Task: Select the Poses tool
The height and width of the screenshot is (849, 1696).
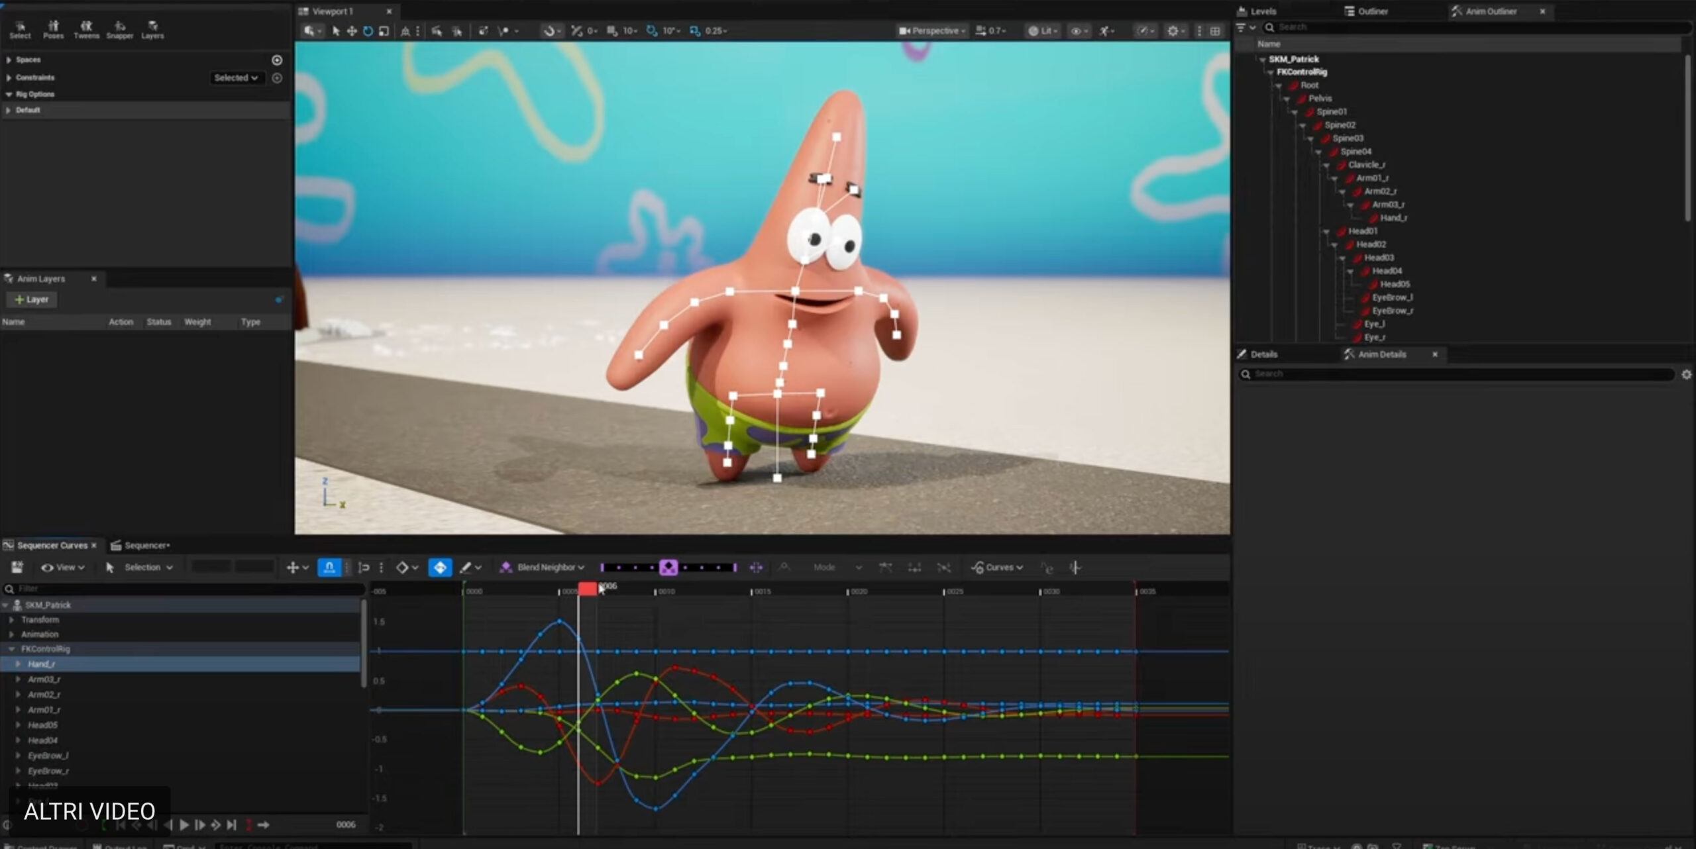Action: coord(53,29)
